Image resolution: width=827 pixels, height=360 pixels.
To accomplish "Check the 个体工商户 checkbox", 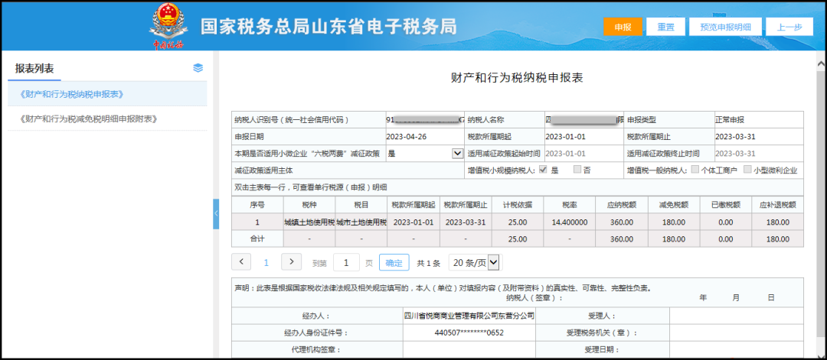I will pyautogui.click(x=695, y=170).
